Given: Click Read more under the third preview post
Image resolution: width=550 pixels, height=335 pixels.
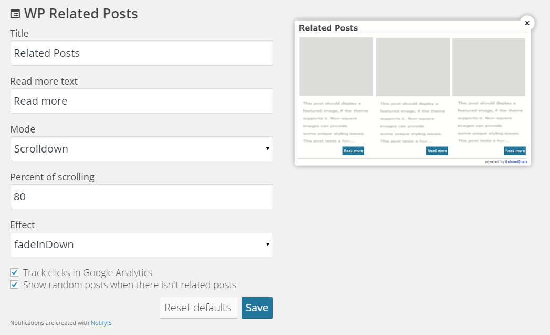Looking at the screenshot, I should coord(515,150).
